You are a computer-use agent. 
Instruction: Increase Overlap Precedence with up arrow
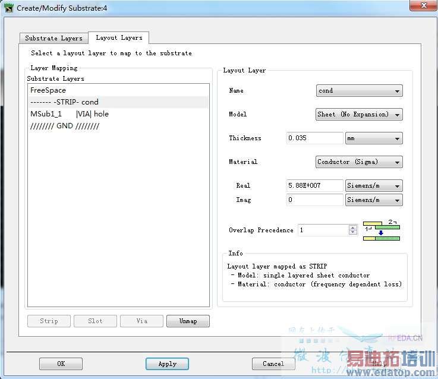[x=353, y=228]
